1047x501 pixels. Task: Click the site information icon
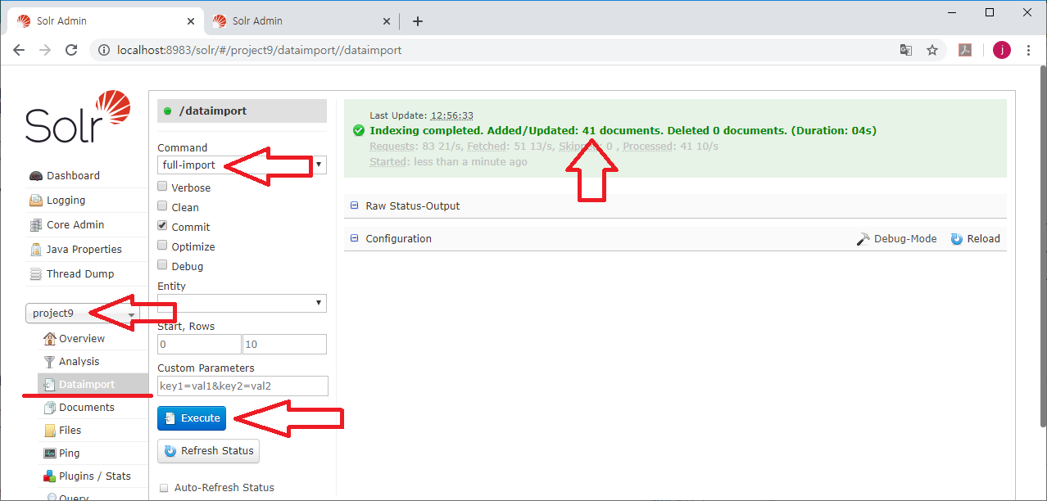[x=104, y=50]
